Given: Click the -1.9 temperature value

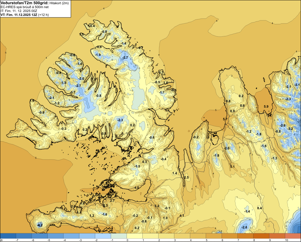Looking at the screenshot, I should pos(98,55).
